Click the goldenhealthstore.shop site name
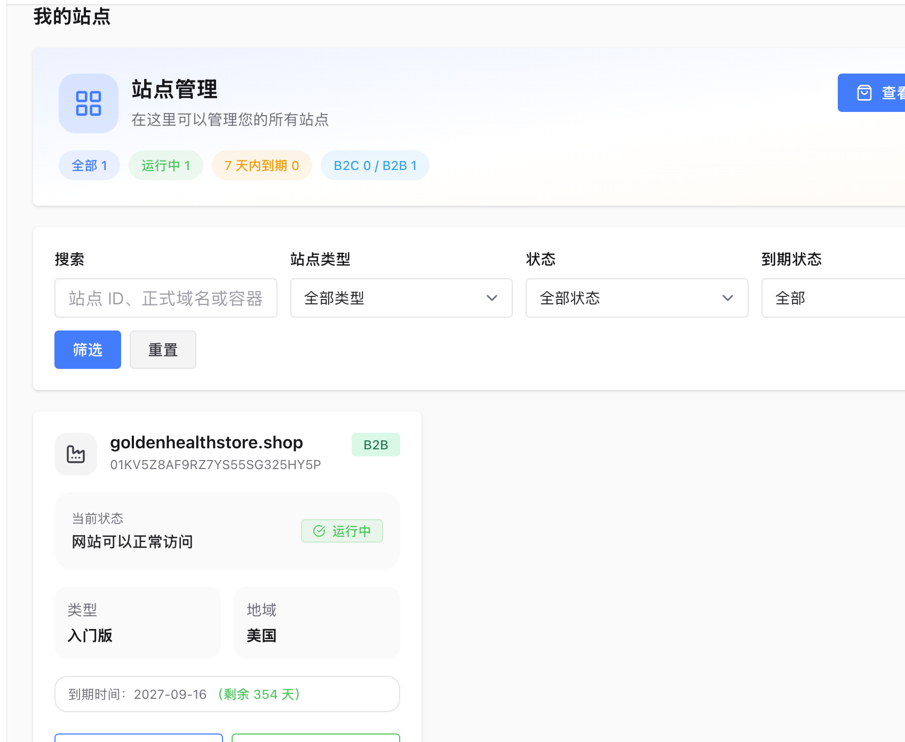Image resolution: width=905 pixels, height=742 pixels. [207, 442]
